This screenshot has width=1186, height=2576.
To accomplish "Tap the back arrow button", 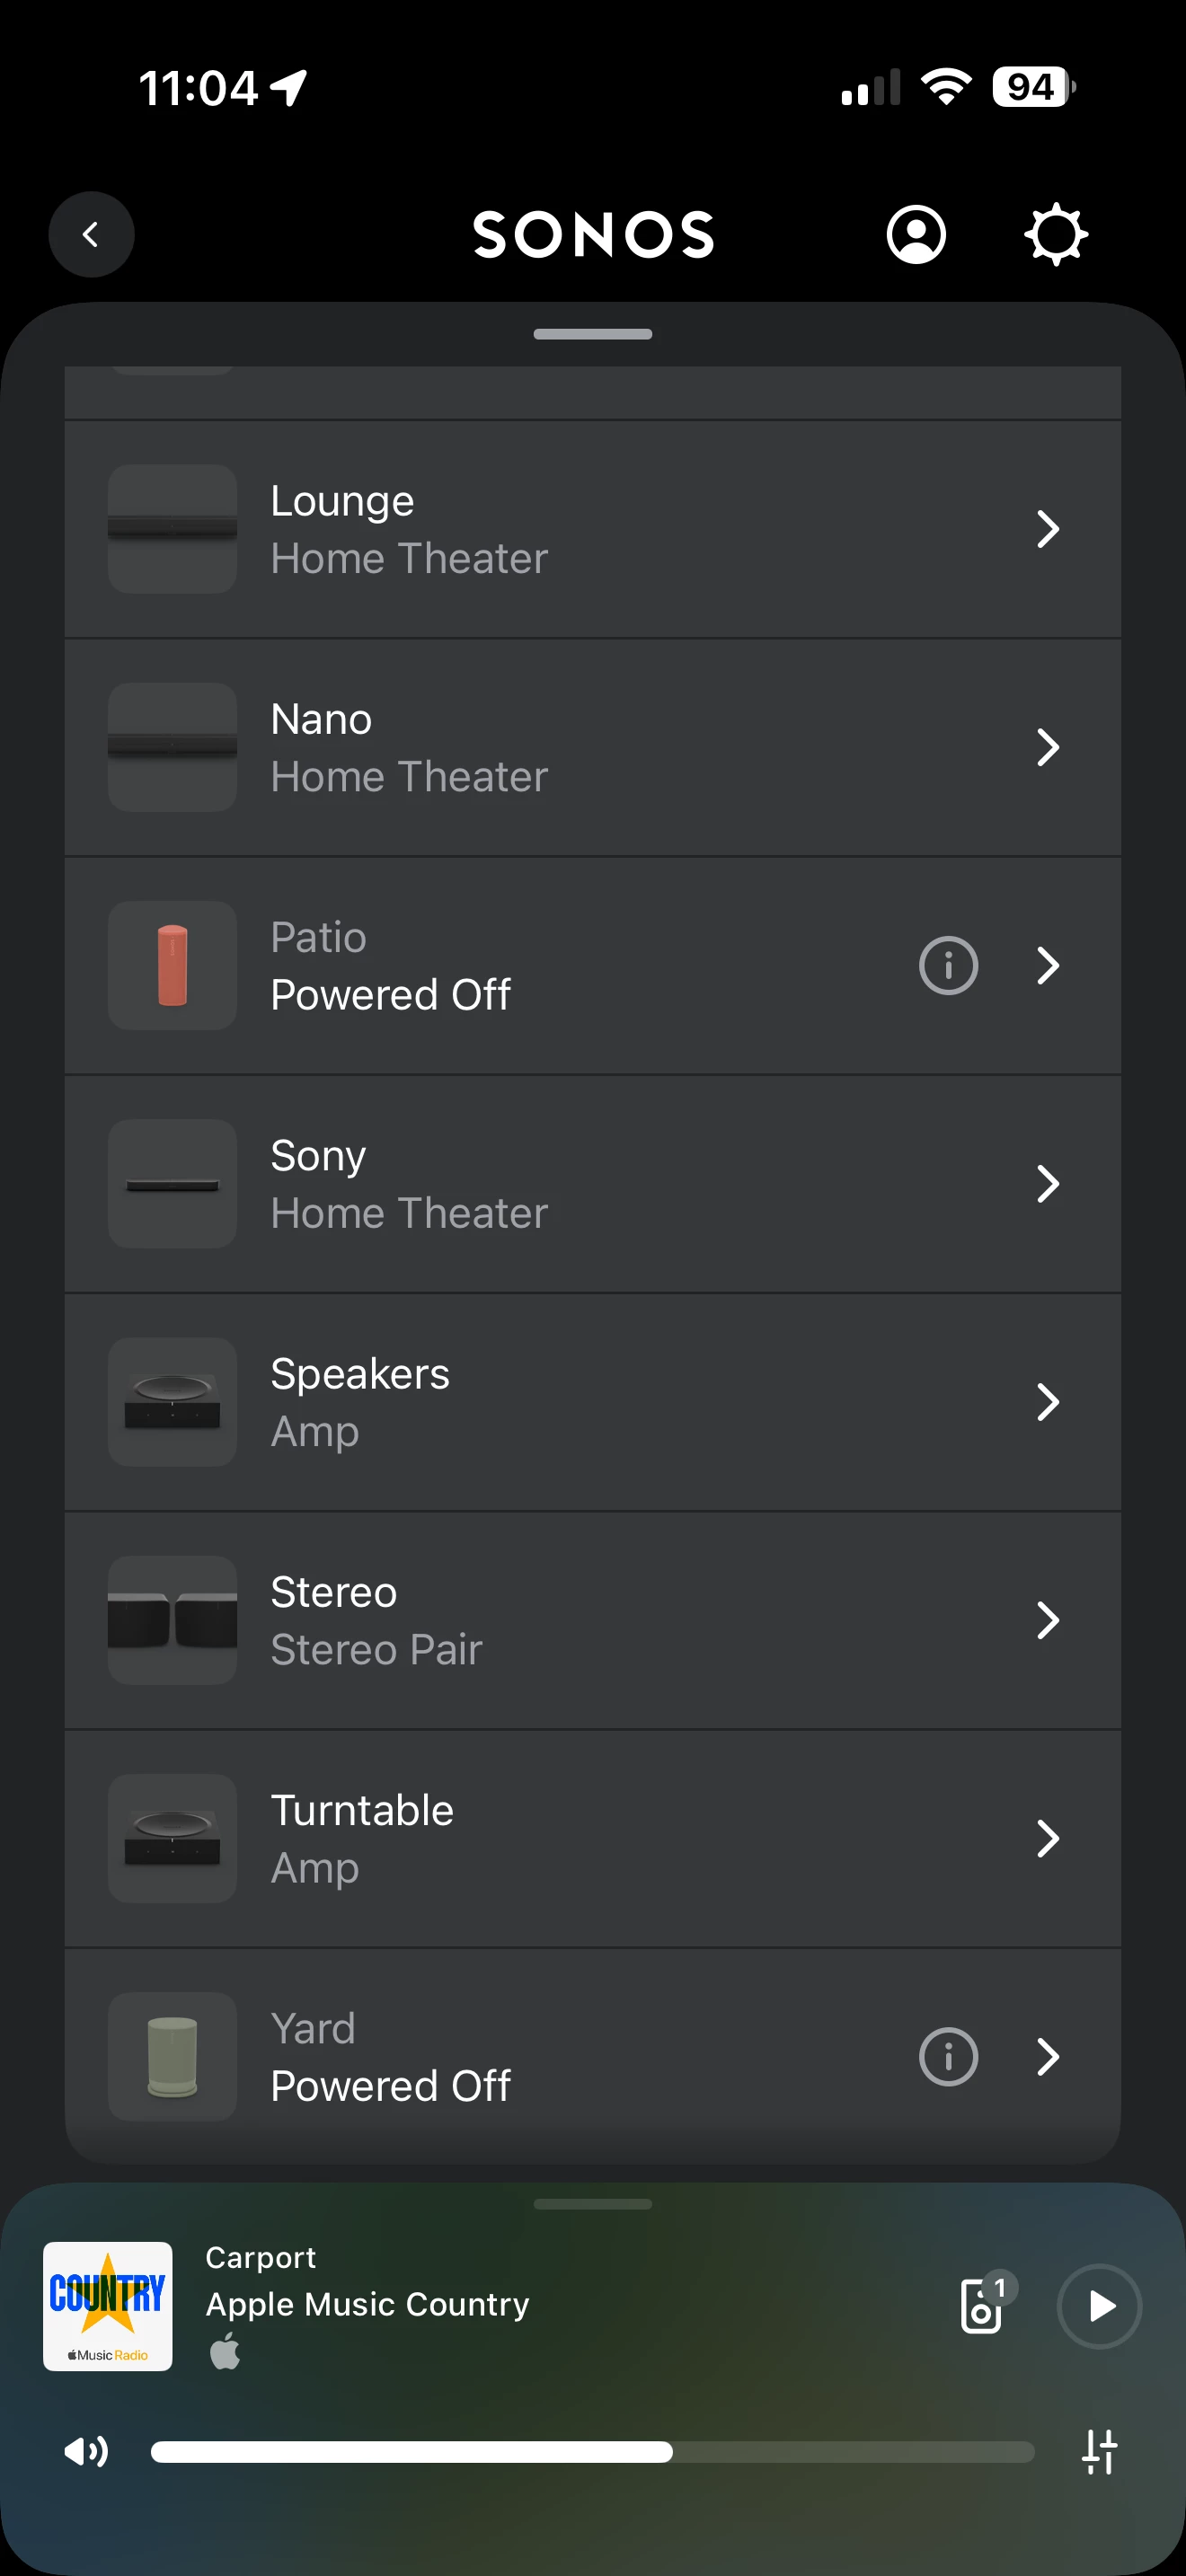I will tap(91, 235).
